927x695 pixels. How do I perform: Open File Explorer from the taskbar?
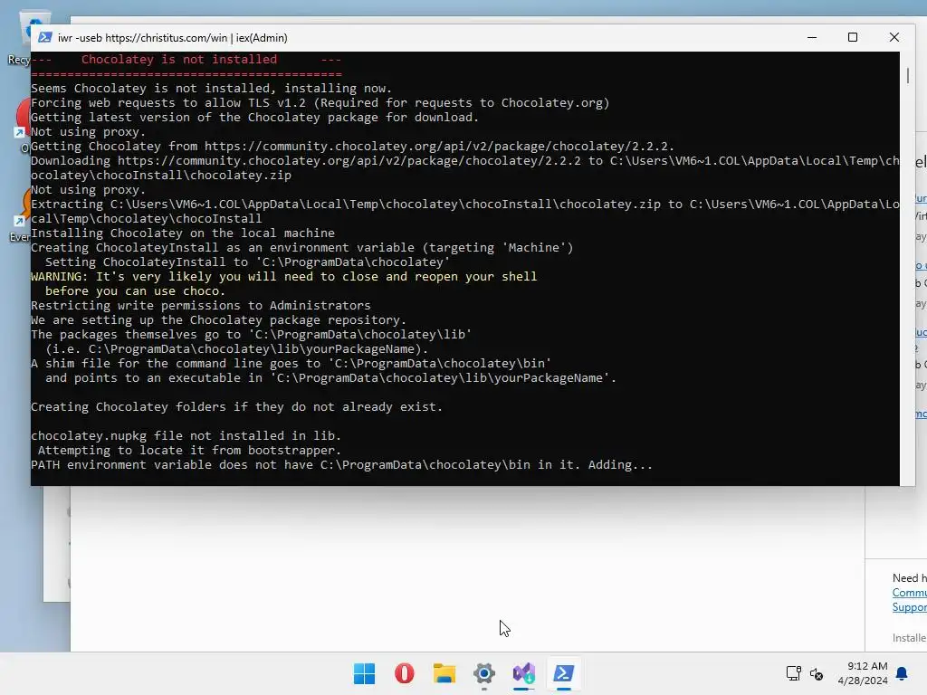[x=444, y=673]
